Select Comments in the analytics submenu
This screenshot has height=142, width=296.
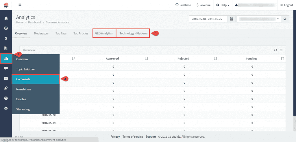pyautogui.click(x=36, y=79)
